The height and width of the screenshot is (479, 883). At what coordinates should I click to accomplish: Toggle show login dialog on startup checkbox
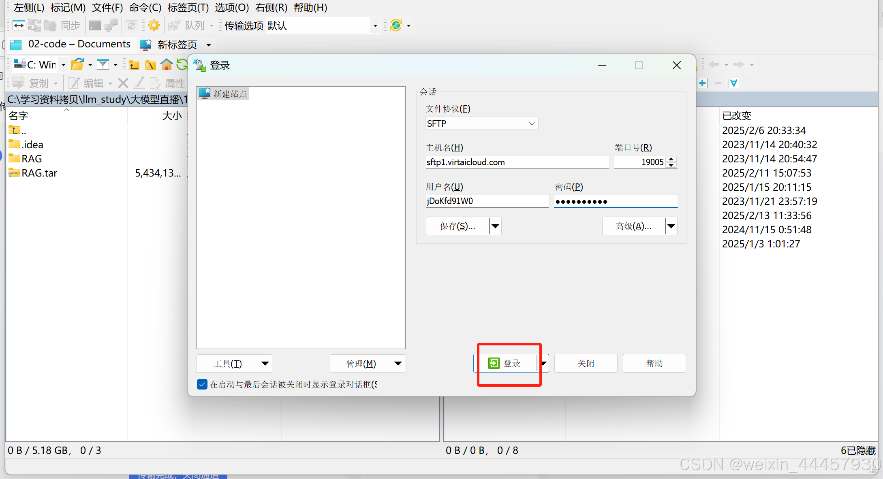click(x=202, y=384)
